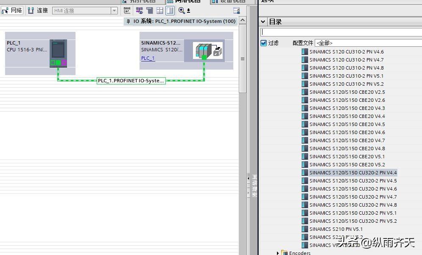This screenshot has height=255, width=422.
Task: Select SINAMICS S120/S150 CBE20 V2.5
Action: pyautogui.click(x=347, y=92)
